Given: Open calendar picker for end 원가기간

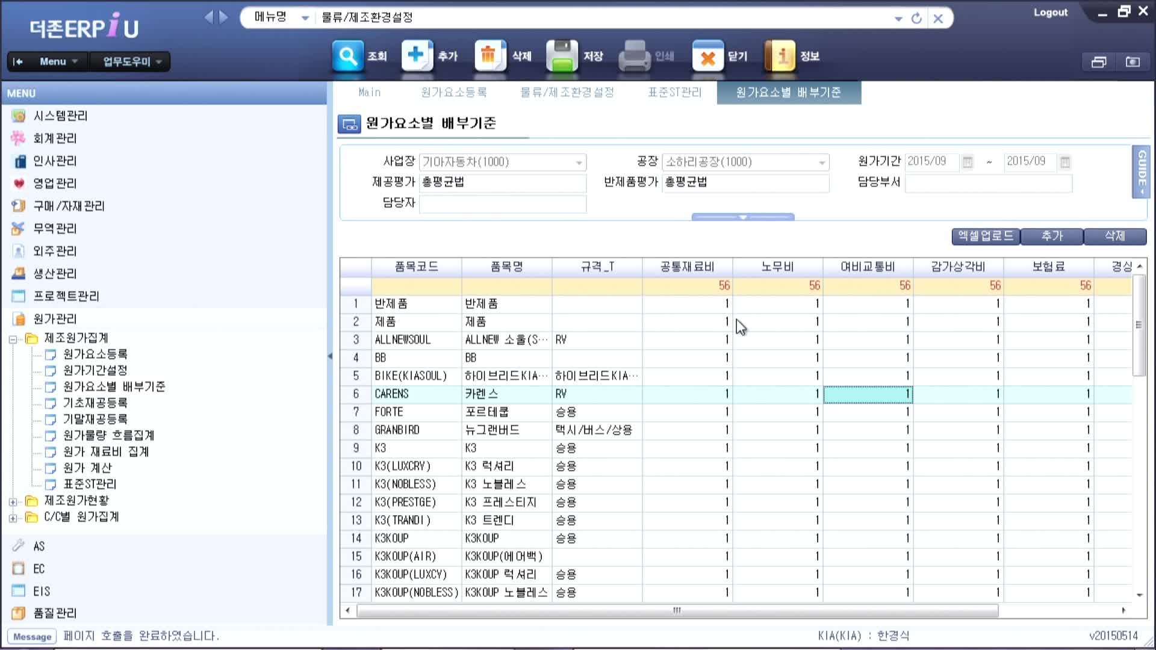Looking at the screenshot, I should (x=1065, y=162).
